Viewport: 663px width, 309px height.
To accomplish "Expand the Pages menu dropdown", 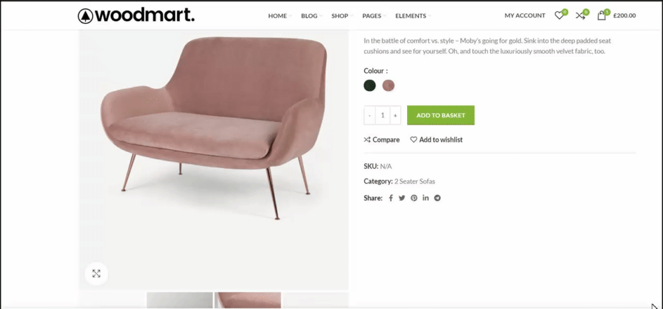I will pos(374,16).
